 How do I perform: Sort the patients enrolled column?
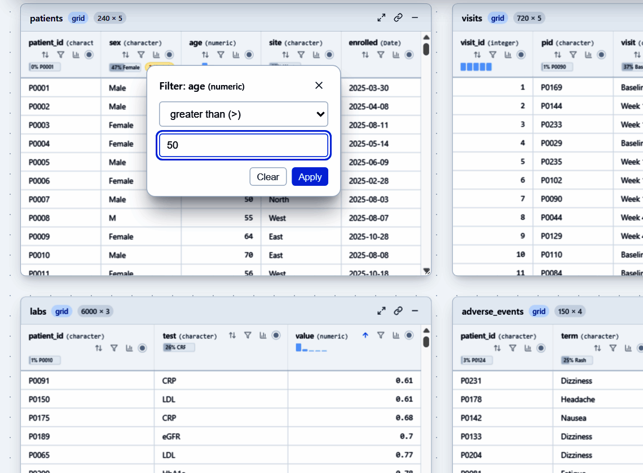point(365,55)
